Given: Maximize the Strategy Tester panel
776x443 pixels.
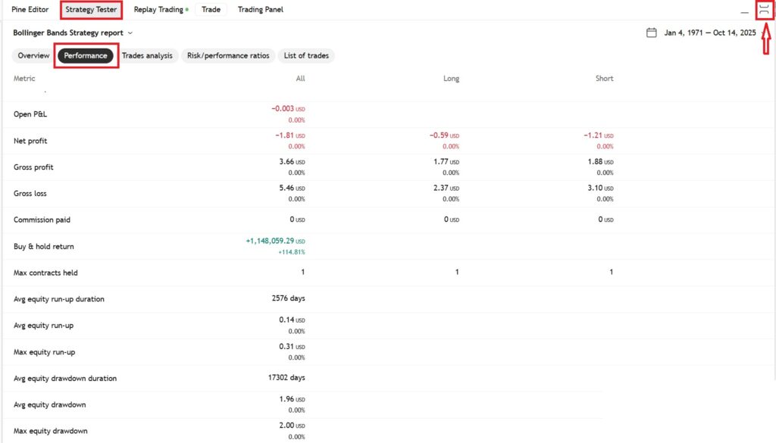Looking at the screenshot, I should [765, 10].
